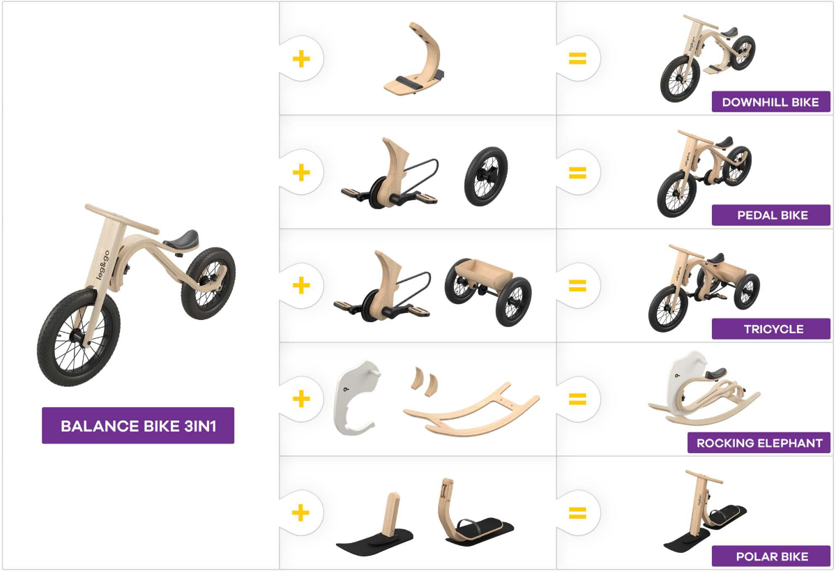This screenshot has height=571, width=836.
Task: Click the BALANCE BIKE 3IN1 label
Action: click(x=138, y=425)
